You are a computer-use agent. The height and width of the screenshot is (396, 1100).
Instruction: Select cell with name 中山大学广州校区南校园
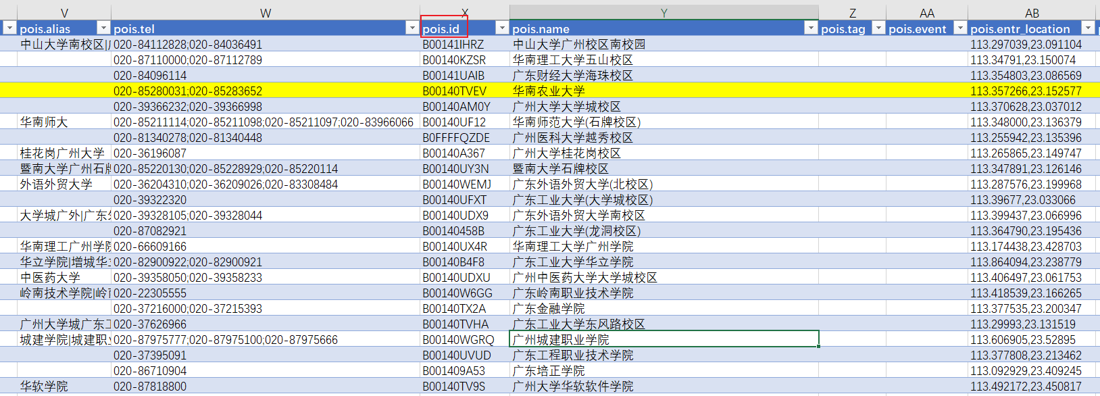[x=664, y=44]
